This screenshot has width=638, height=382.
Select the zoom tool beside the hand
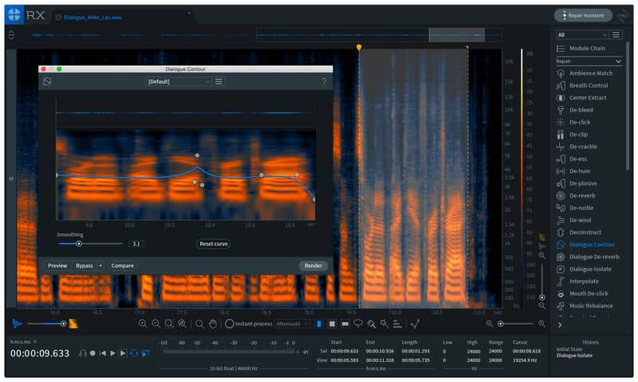pos(199,324)
